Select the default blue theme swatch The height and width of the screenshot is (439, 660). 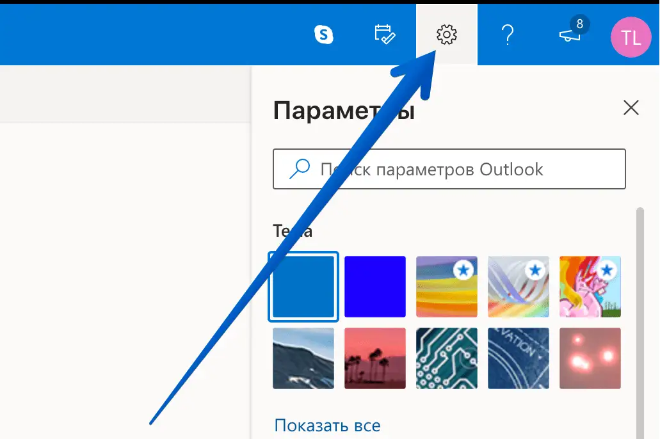tap(303, 287)
